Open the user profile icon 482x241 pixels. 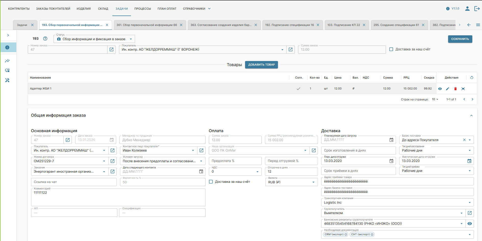(x=467, y=9)
